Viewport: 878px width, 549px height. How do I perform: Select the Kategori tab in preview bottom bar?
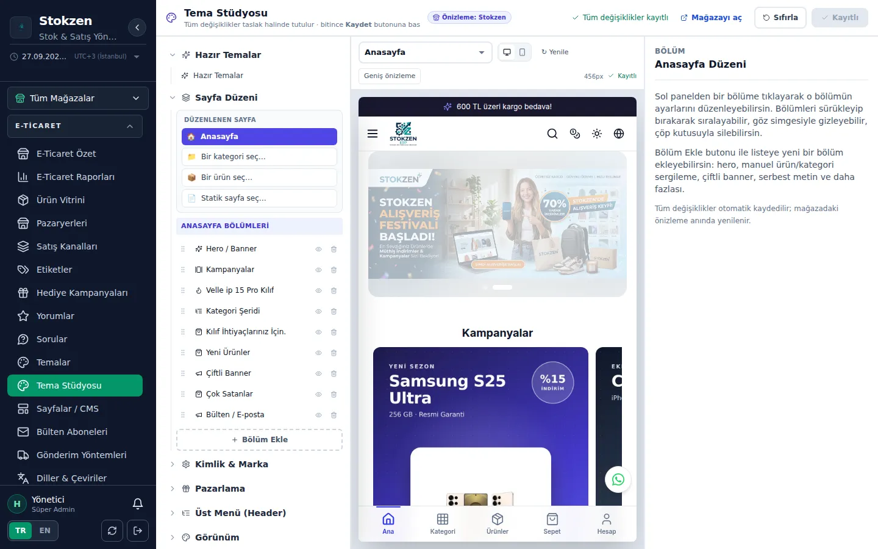(x=443, y=523)
